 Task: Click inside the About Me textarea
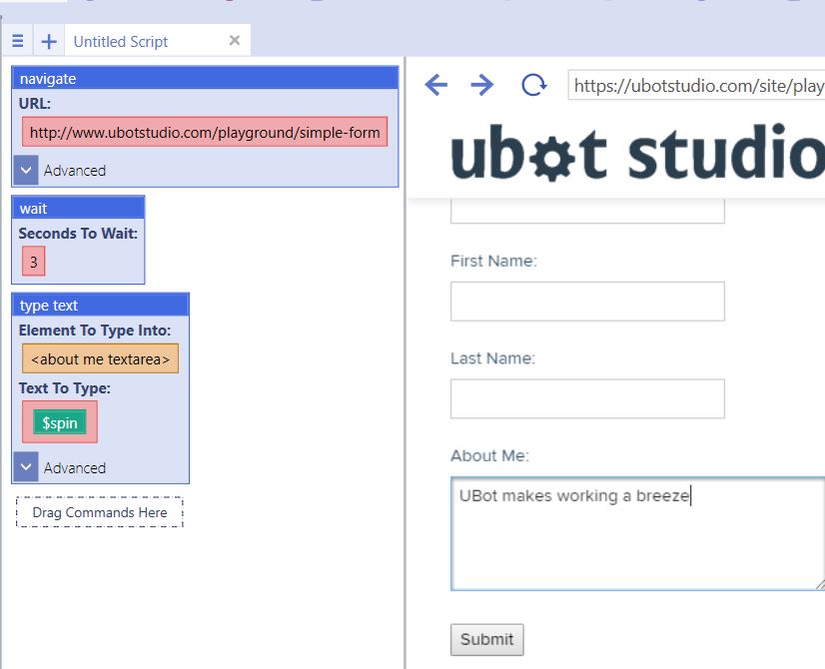click(x=637, y=533)
